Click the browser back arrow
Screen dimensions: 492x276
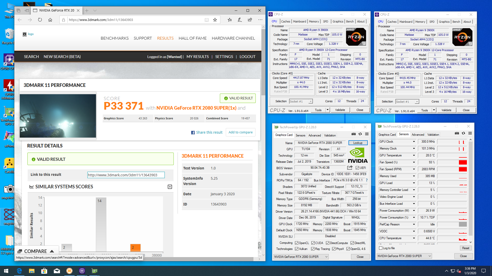click(20, 20)
